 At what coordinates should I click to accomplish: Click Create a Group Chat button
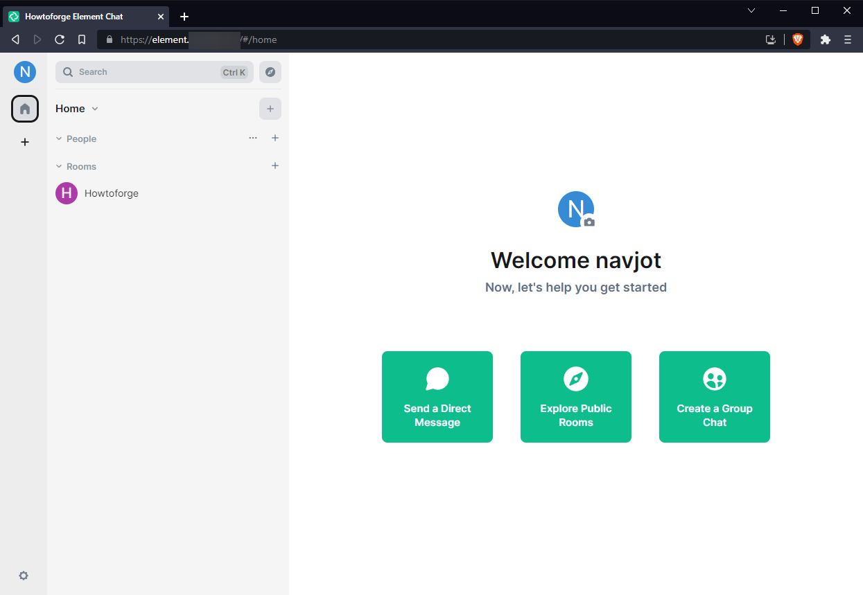[715, 397]
